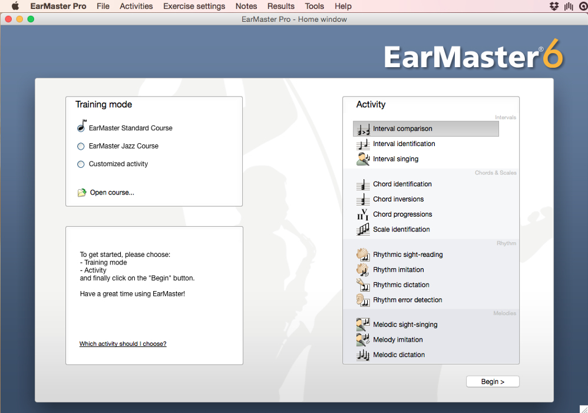
Task: Click the Melodic sight-singing icon
Action: 363,324
